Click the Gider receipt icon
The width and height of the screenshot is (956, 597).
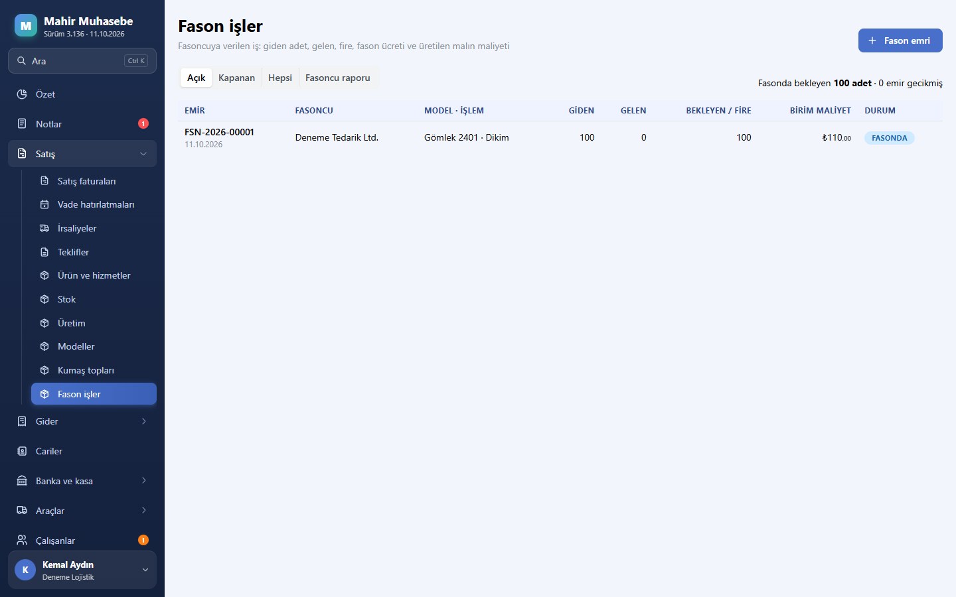click(22, 421)
